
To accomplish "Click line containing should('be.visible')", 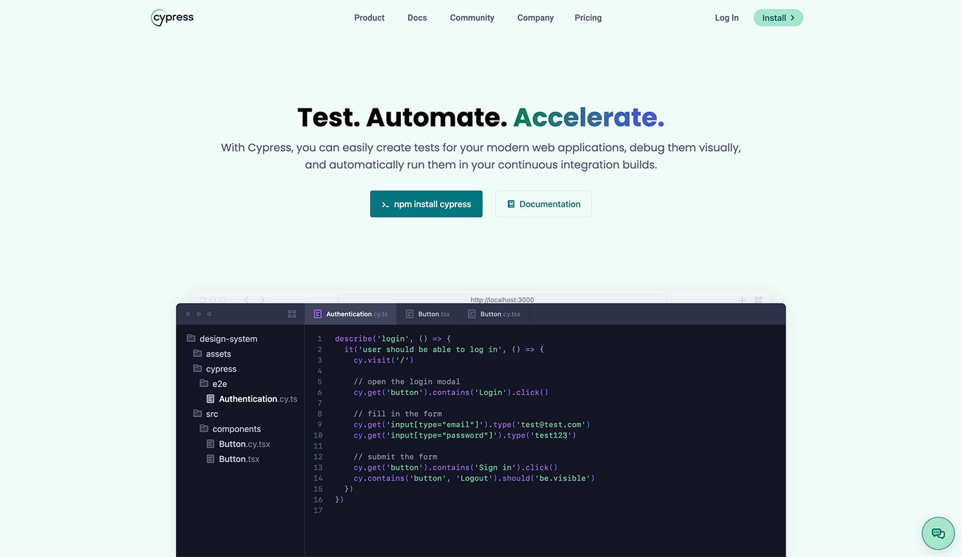I will pyautogui.click(x=474, y=478).
